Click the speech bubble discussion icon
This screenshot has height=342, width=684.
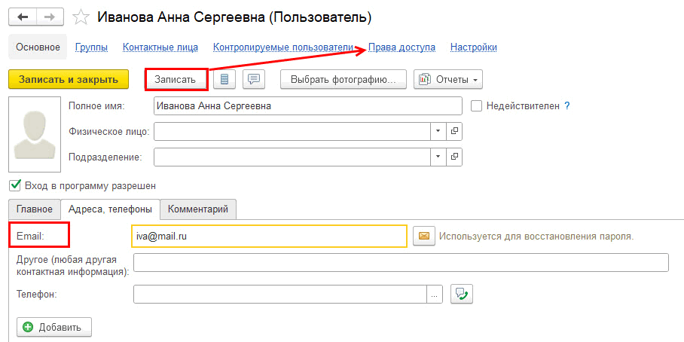[254, 79]
